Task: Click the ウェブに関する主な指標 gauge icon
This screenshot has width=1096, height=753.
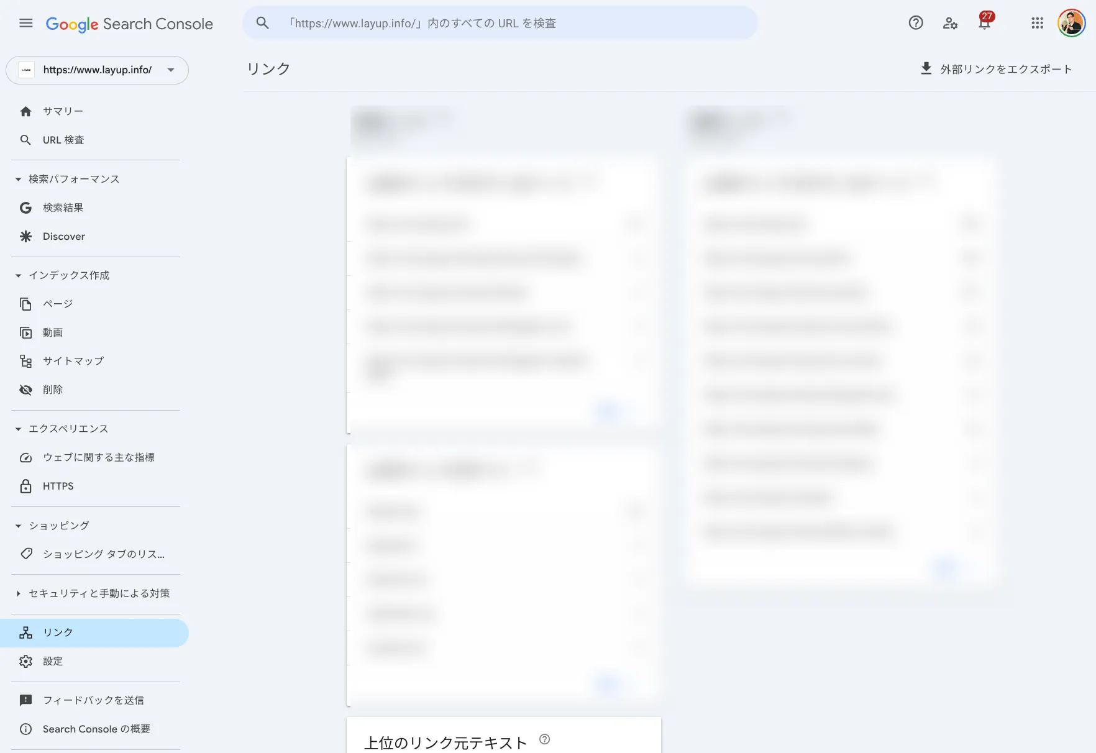Action: 25,457
